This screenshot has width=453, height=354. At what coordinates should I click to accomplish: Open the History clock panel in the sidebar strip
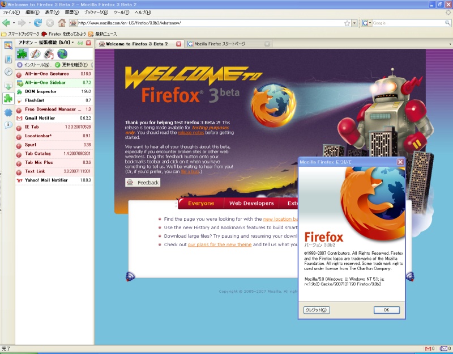click(x=8, y=72)
